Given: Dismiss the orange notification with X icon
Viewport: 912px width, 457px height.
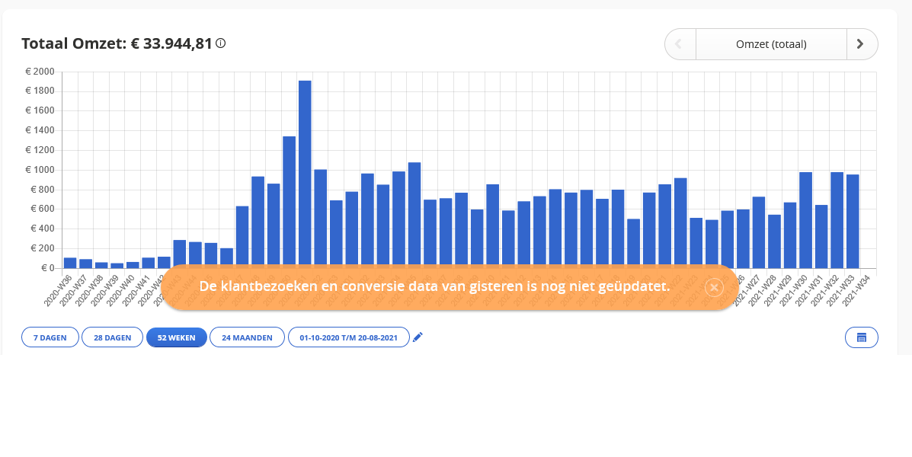Looking at the screenshot, I should tap(714, 287).
